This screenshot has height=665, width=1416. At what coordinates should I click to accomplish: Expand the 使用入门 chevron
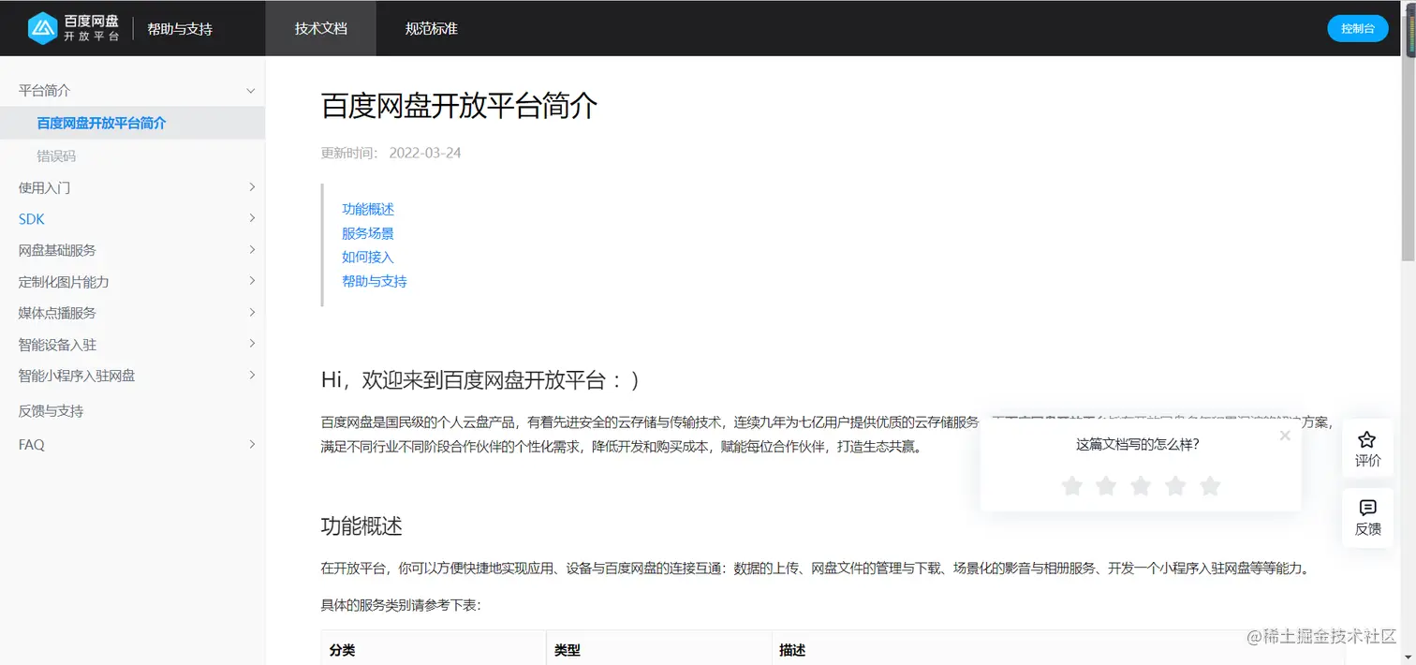252,187
